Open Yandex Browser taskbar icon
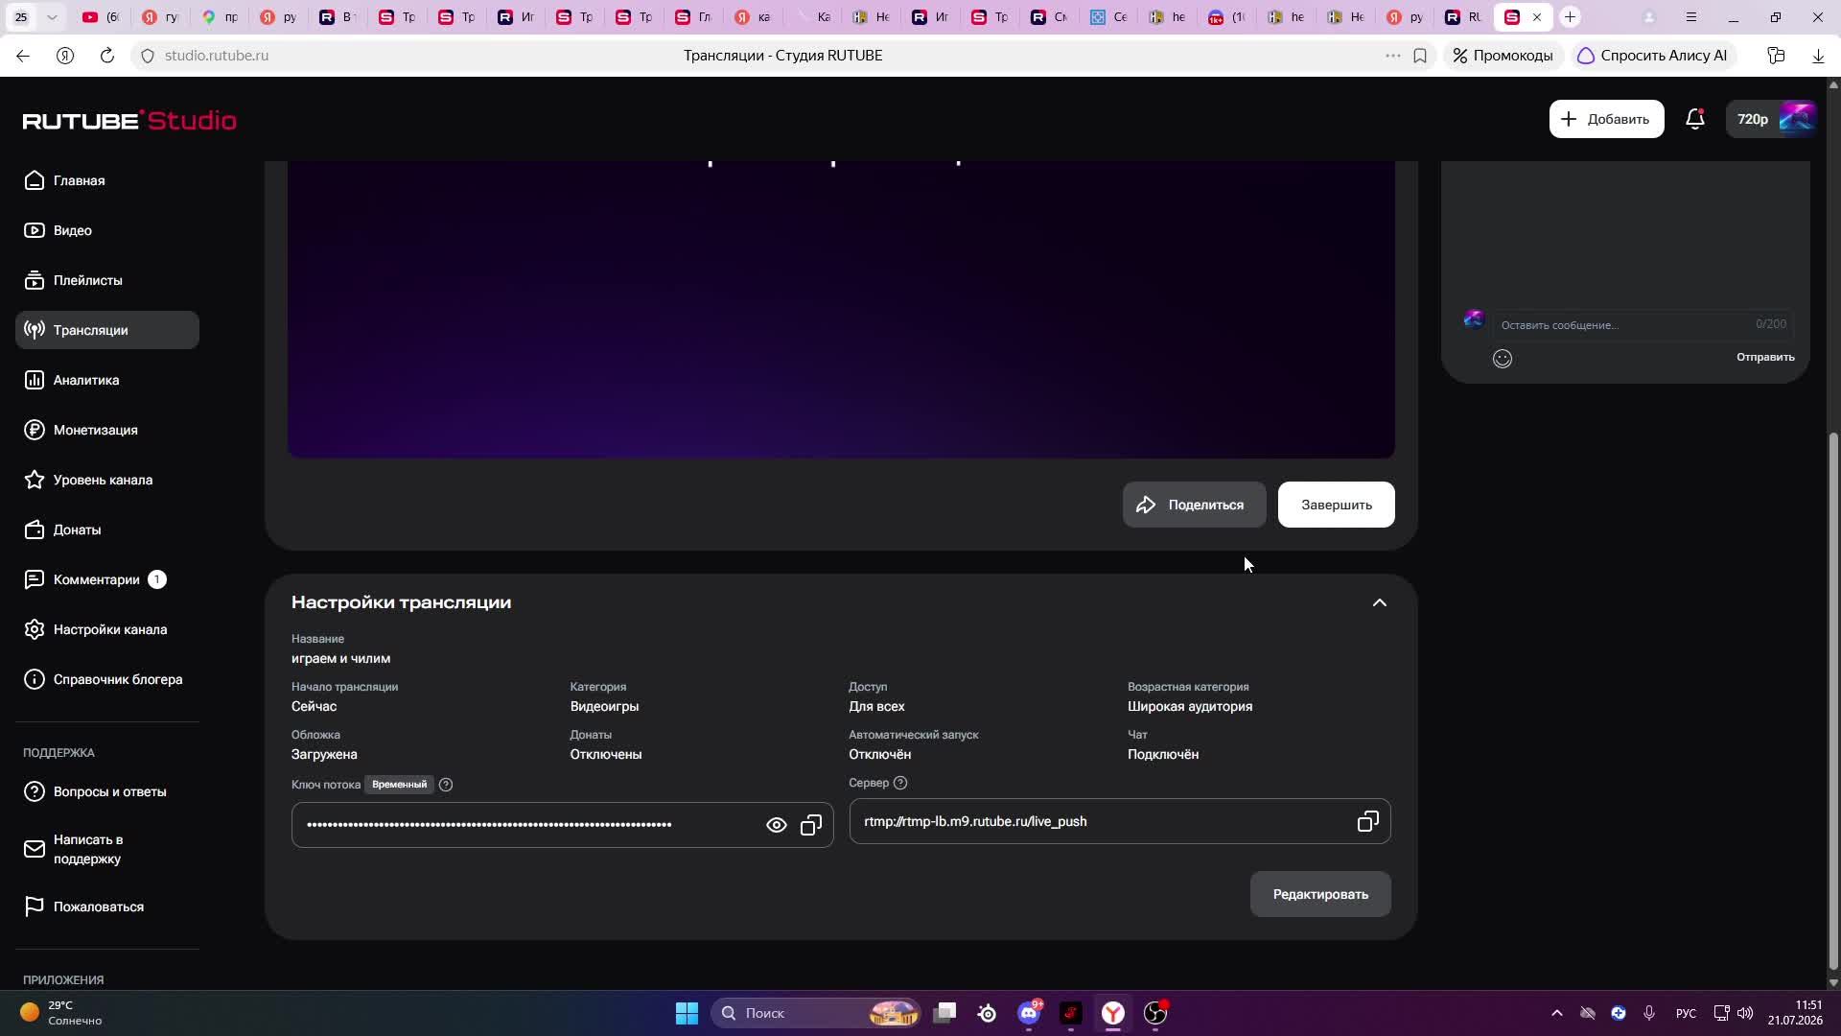 tap(1113, 1013)
